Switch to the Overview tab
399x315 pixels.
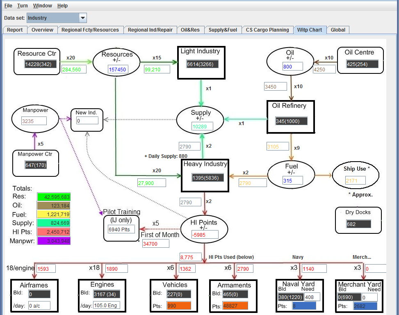[x=42, y=30]
